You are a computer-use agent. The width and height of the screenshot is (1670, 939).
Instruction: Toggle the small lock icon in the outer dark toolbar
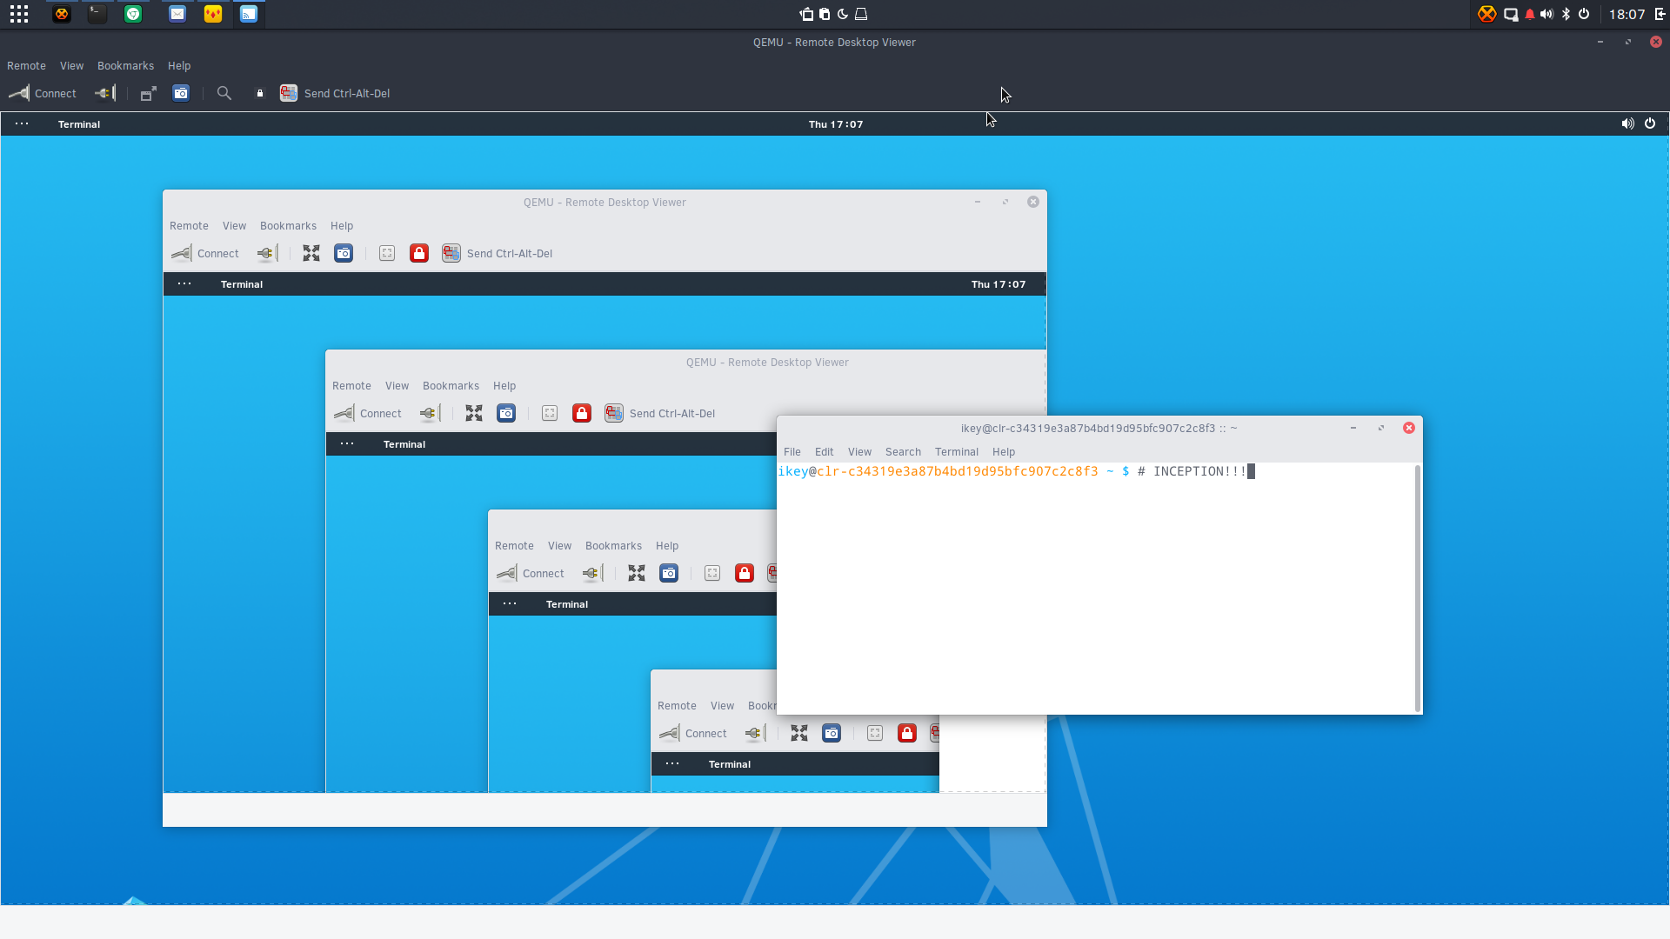coord(259,93)
